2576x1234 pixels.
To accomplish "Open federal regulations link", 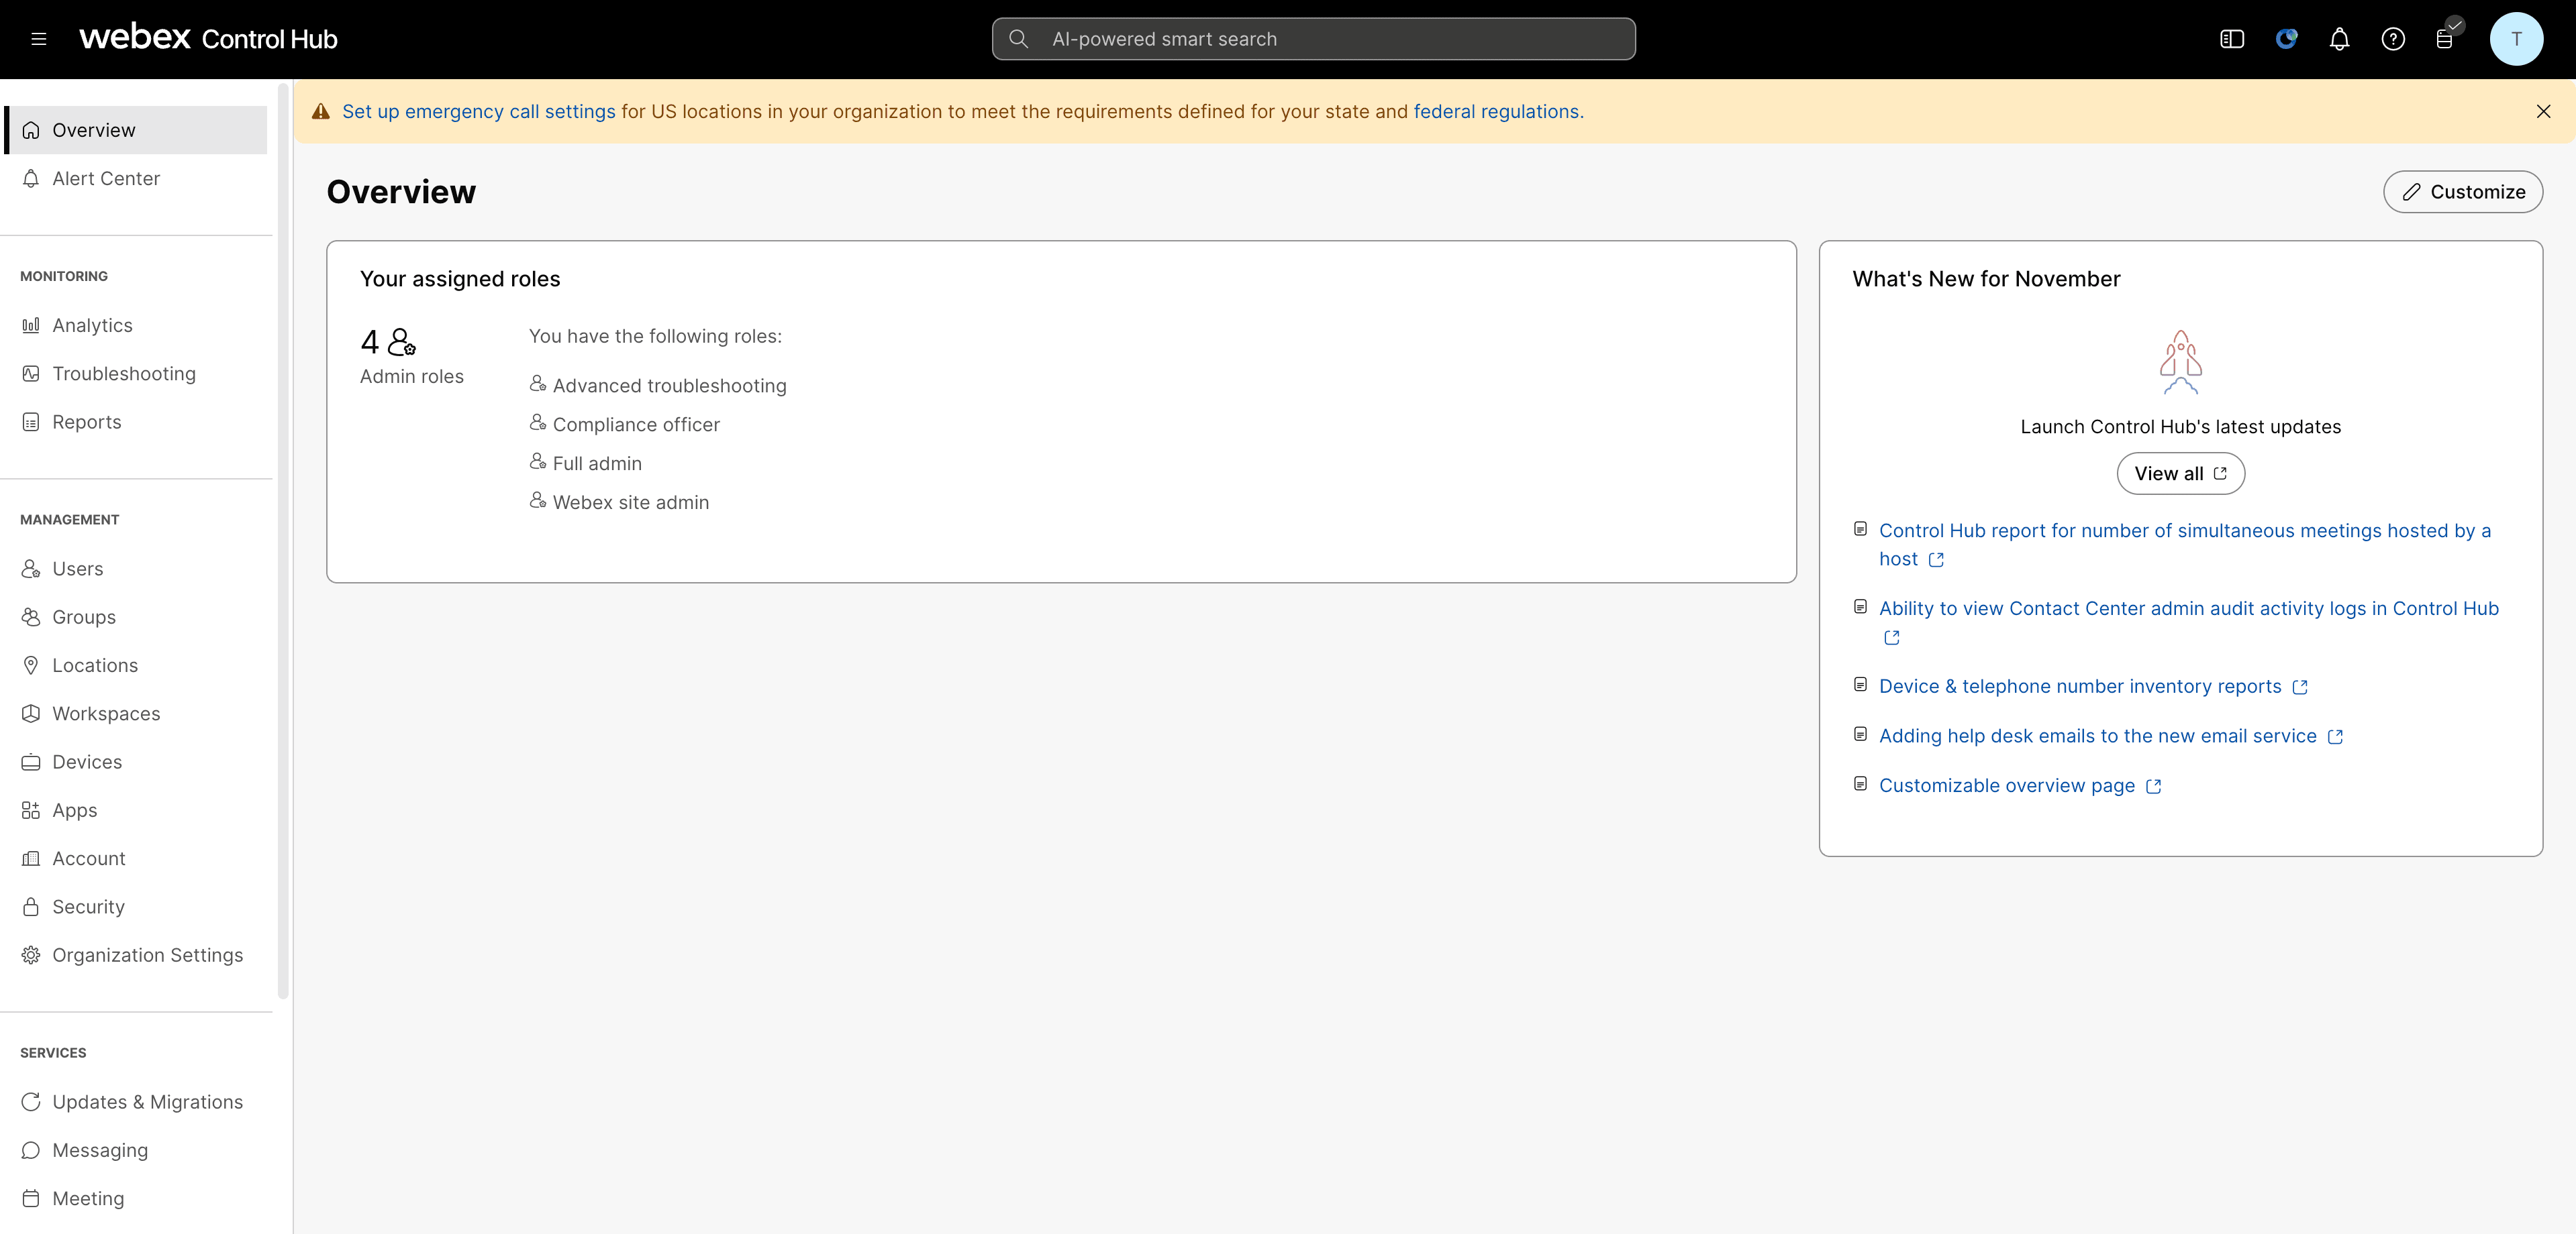I will (x=1496, y=111).
